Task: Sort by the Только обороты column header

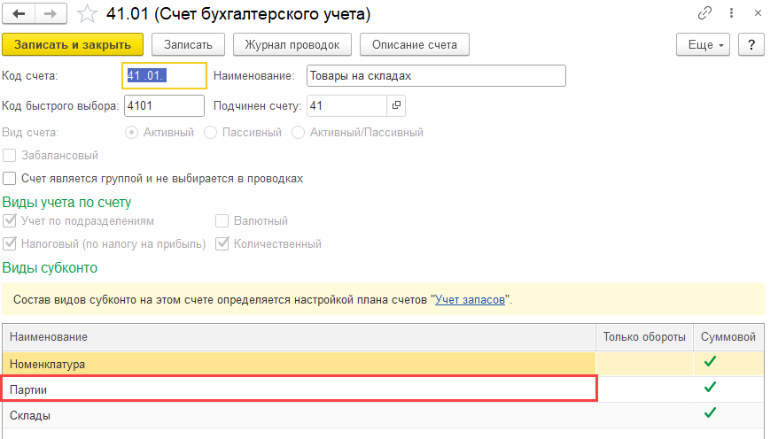Action: (x=644, y=337)
